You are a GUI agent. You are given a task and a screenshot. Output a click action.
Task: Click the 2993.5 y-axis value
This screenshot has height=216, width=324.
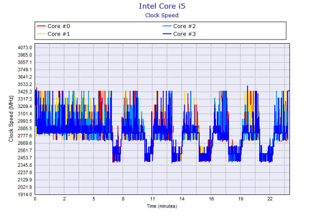click(25, 121)
